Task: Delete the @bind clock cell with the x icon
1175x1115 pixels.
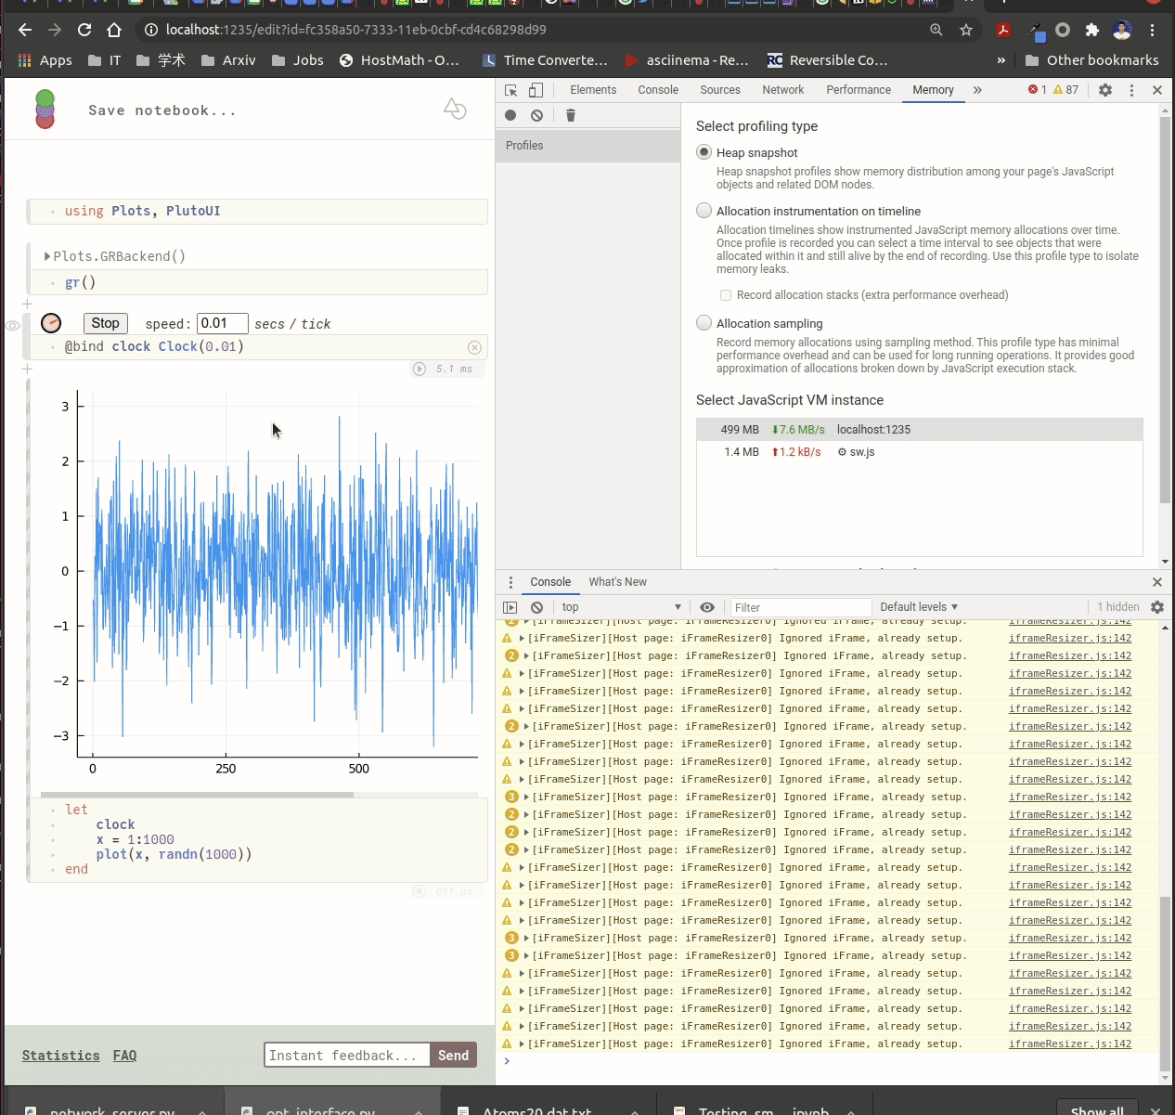Action: point(474,347)
